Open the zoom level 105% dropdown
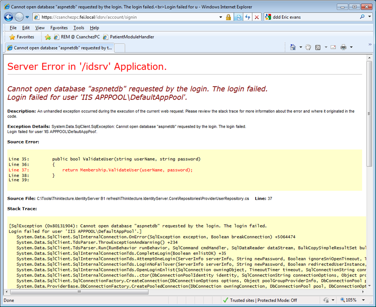Image resolution: width=376 pixels, height=307 pixels. pyautogui.click(x=364, y=300)
